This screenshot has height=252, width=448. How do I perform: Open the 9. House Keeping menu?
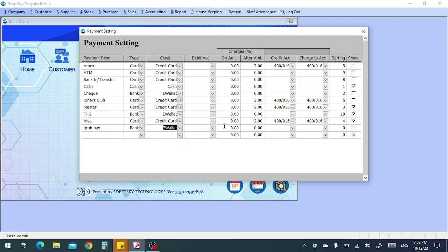click(206, 12)
